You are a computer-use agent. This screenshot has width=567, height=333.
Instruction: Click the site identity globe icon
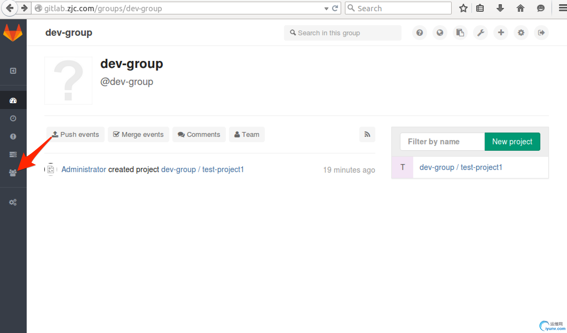pos(38,8)
